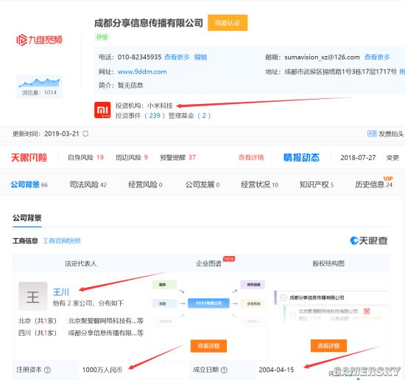Image resolution: width=405 pixels, height=380 pixels.
Task: Click the 天眼查 logo on the right
Action: click(369, 241)
